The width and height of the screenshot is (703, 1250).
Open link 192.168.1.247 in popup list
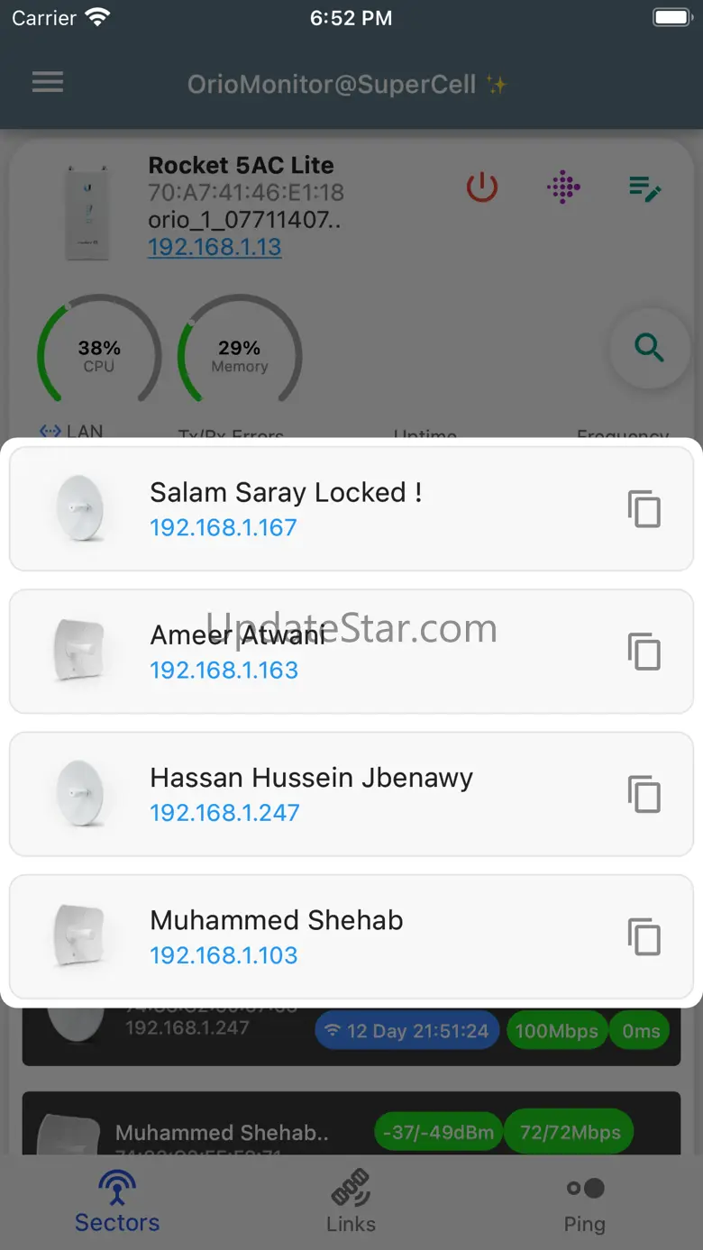click(224, 812)
